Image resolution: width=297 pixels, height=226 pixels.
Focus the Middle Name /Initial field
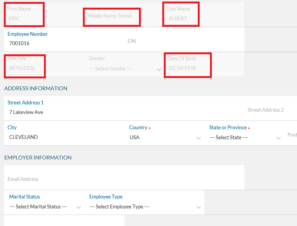111,16
